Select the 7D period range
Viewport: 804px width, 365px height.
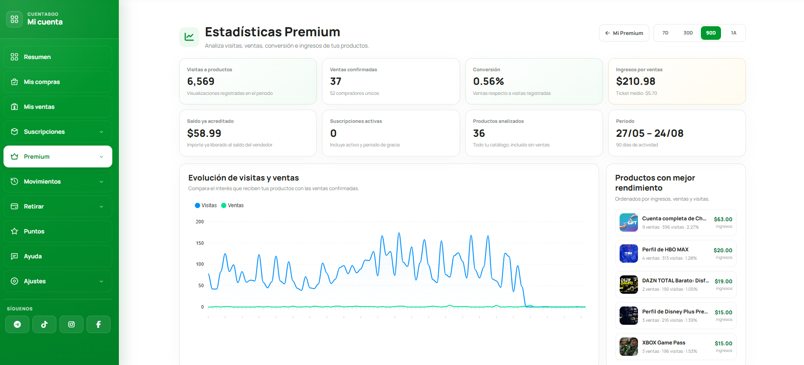tap(665, 33)
